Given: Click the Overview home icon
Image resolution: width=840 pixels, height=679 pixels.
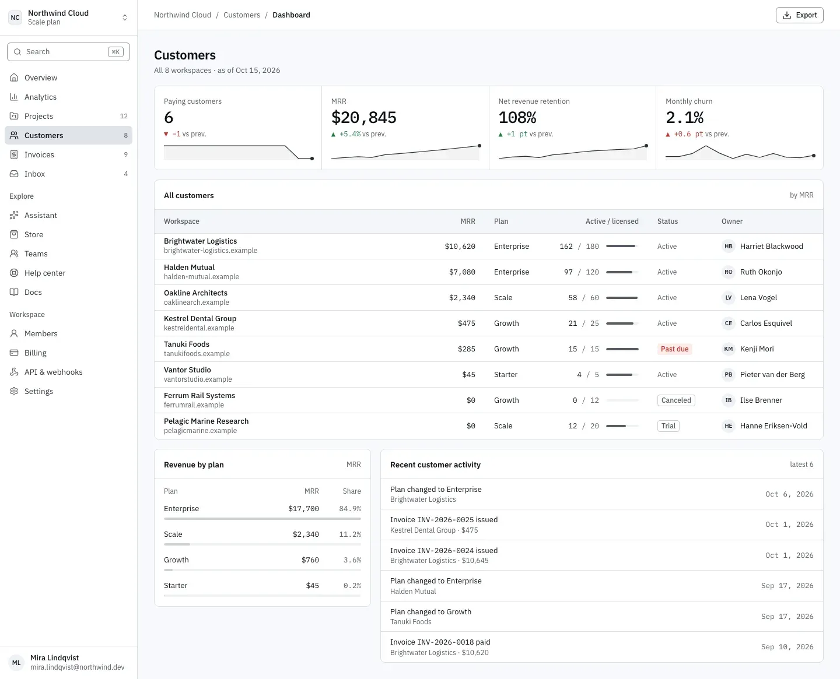Looking at the screenshot, I should coord(14,78).
